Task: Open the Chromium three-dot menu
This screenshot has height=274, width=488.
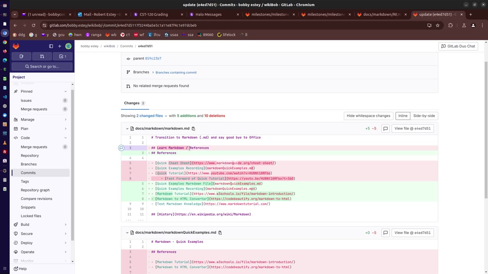Action: point(482,25)
